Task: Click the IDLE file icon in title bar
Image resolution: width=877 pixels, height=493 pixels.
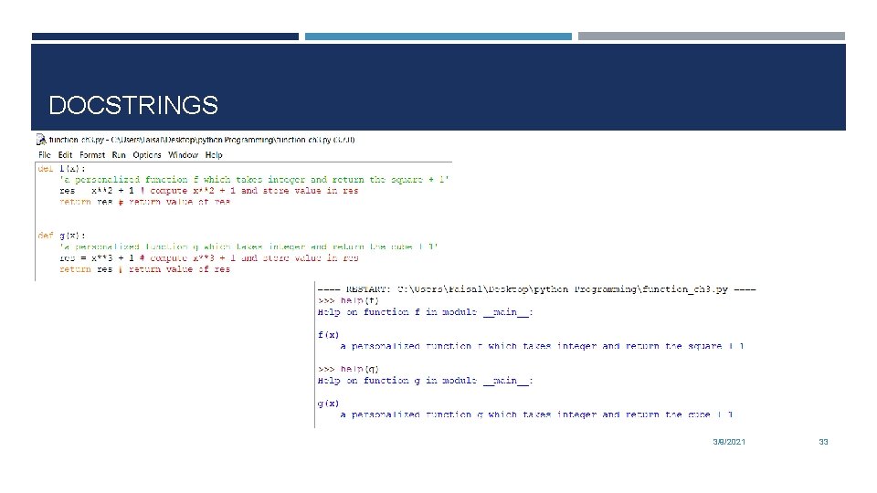Action: click(x=41, y=140)
